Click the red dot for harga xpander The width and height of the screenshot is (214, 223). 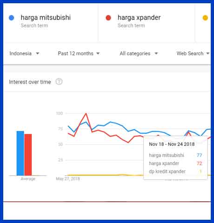click(108, 18)
